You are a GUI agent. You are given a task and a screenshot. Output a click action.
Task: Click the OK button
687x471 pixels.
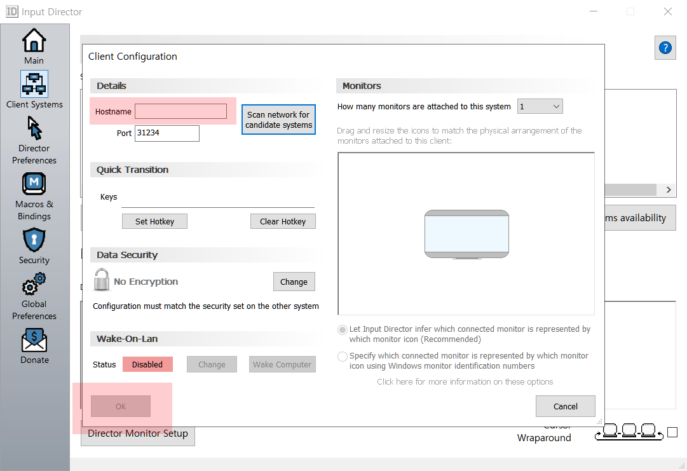click(121, 407)
